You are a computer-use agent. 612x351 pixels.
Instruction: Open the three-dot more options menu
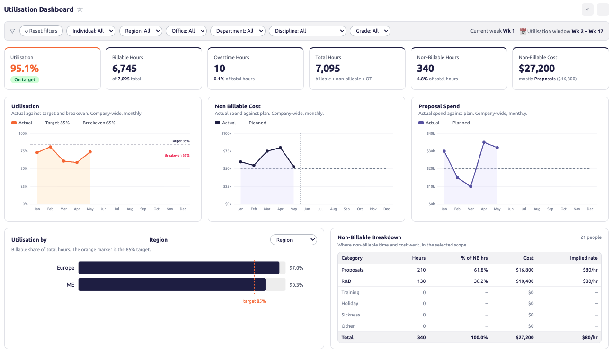click(603, 9)
